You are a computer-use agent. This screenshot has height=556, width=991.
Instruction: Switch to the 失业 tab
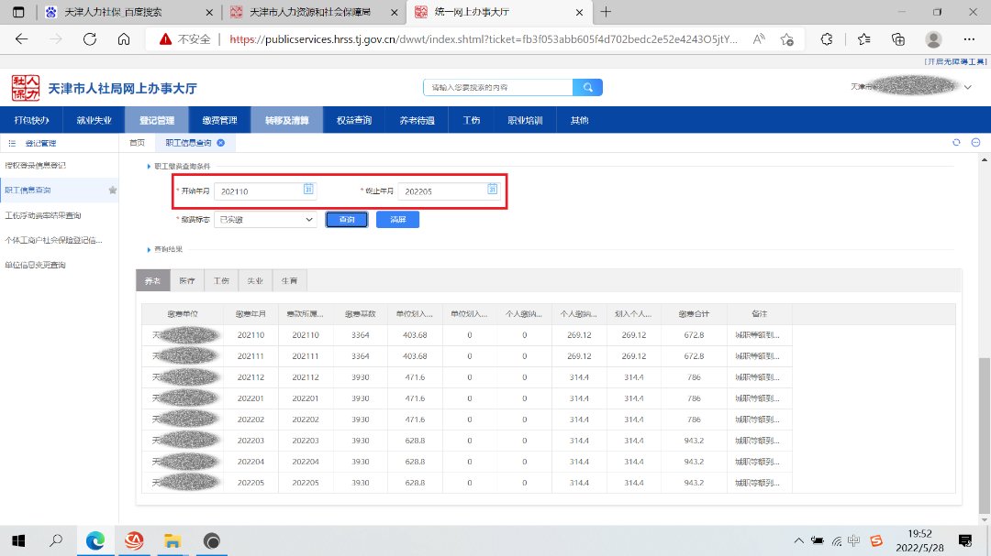(254, 280)
